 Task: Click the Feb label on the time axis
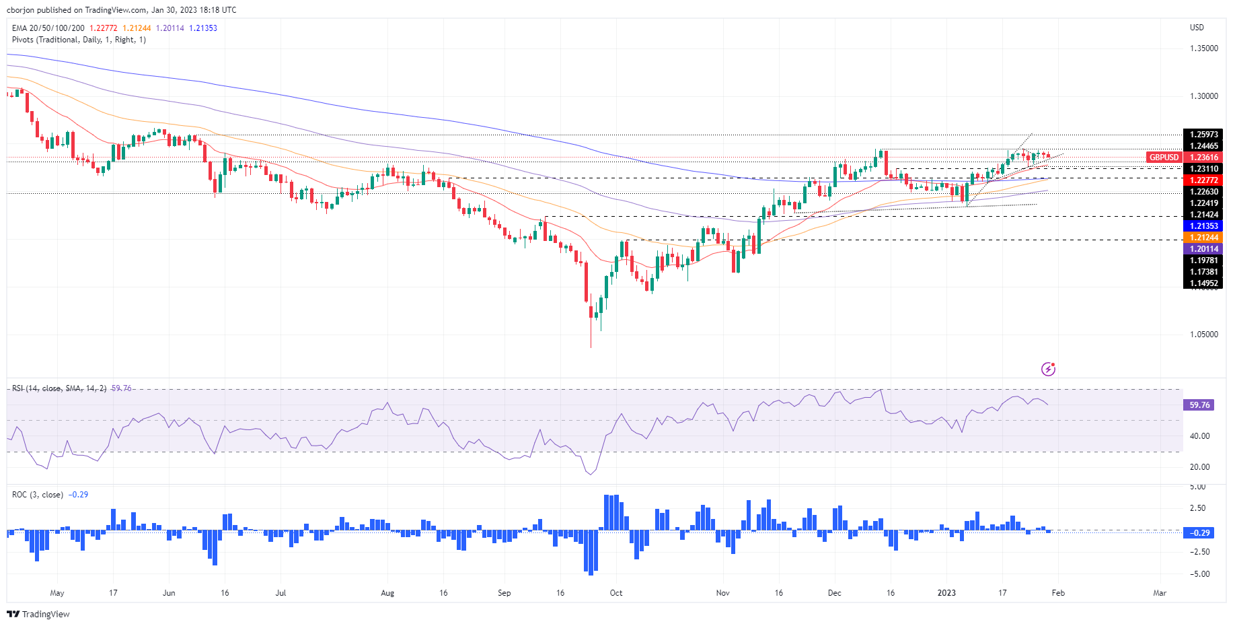pyautogui.click(x=1058, y=593)
